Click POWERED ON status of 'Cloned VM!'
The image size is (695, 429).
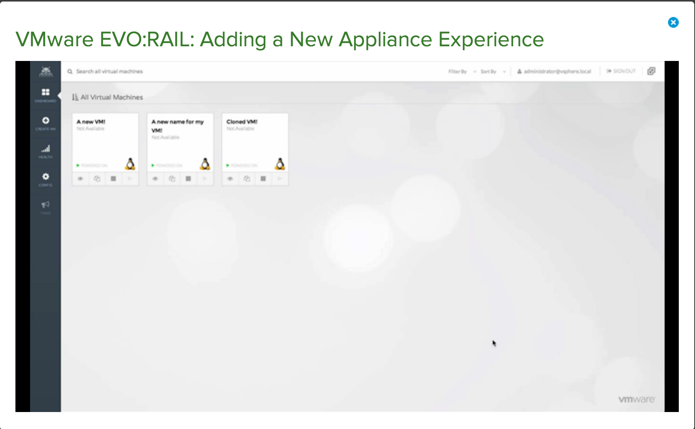(241, 166)
